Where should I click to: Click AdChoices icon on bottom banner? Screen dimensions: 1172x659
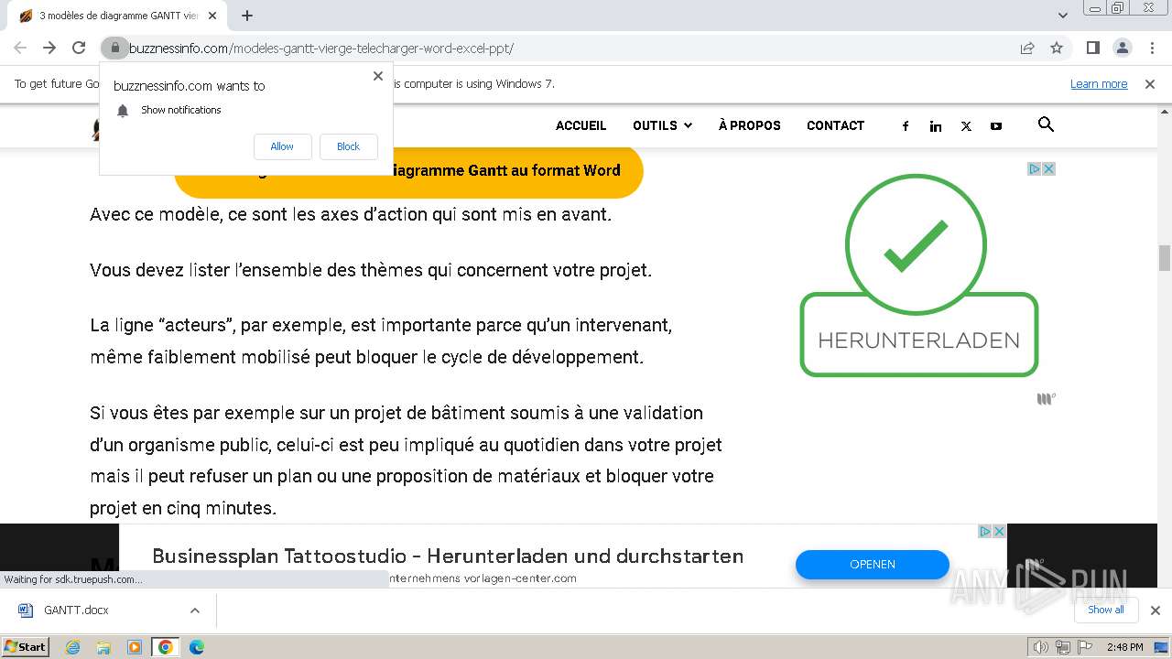(985, 531)
